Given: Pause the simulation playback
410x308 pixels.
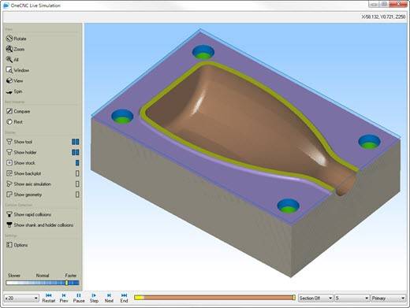Looking at the screenshot, I should (x=79, y=298).
